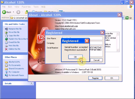135x99 pixels.
Task: Open My Documents link
Action: click(x=15, y=65)
